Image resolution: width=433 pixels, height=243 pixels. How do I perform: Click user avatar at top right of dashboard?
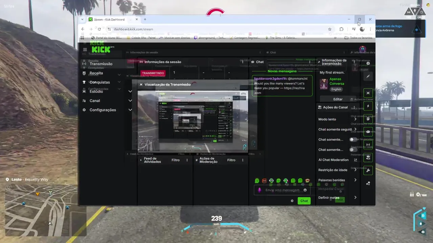pos(362,49)
